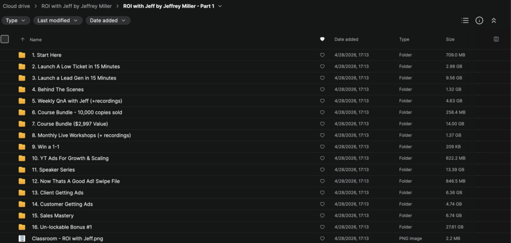
Task: Expand breadcrumb chevron after Part 1
Action: (x=220, y=6)
